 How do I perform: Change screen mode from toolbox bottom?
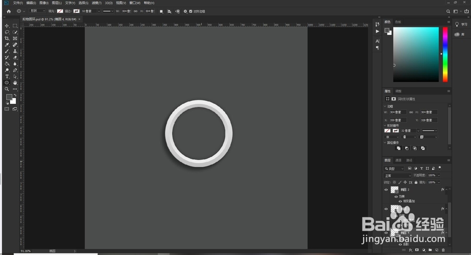point(15,109)
